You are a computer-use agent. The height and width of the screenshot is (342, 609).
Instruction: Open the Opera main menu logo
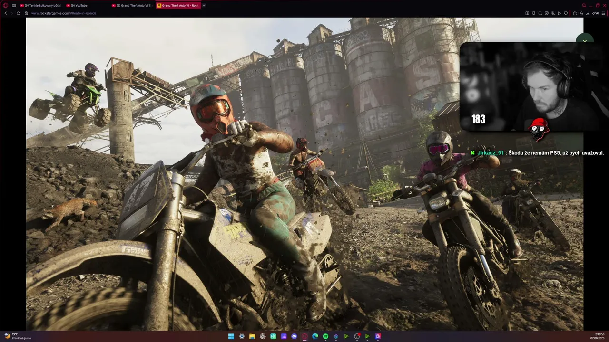pyautogui.click(x=6, y=5)
